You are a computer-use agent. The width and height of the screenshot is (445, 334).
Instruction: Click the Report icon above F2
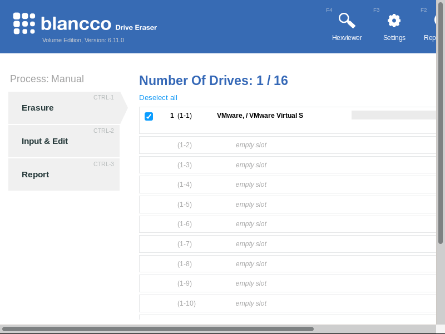click(x=438, y=20)
